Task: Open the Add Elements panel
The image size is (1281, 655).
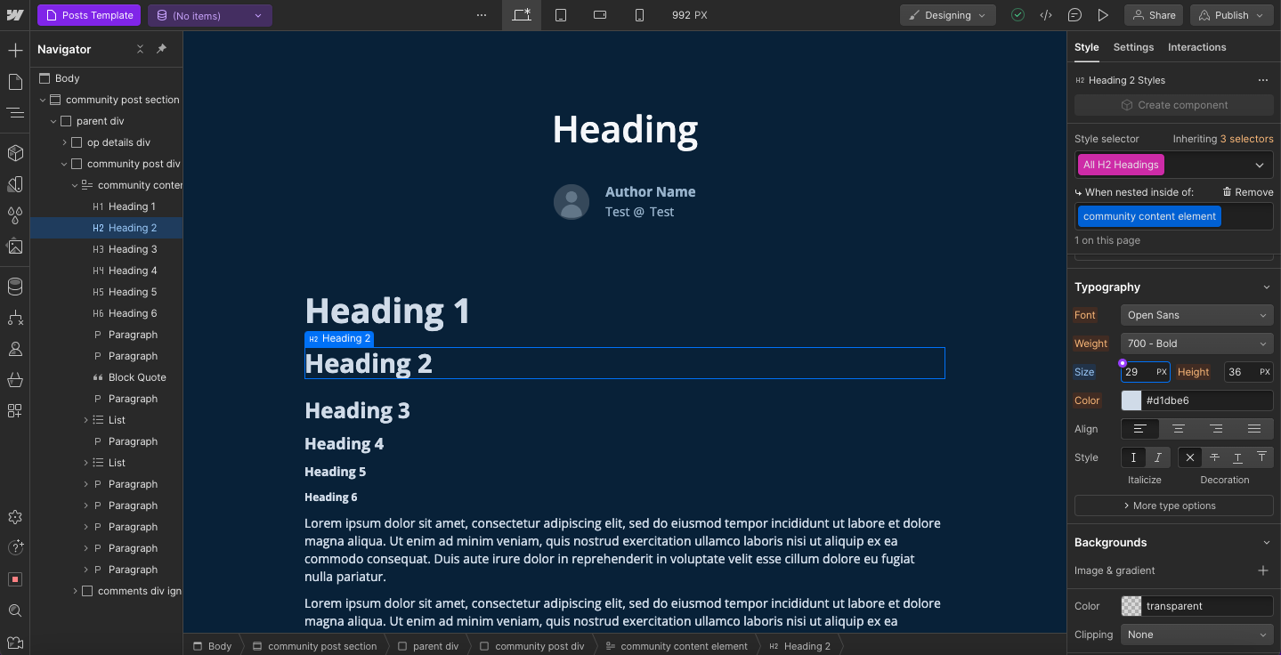Action: point(14,50)
